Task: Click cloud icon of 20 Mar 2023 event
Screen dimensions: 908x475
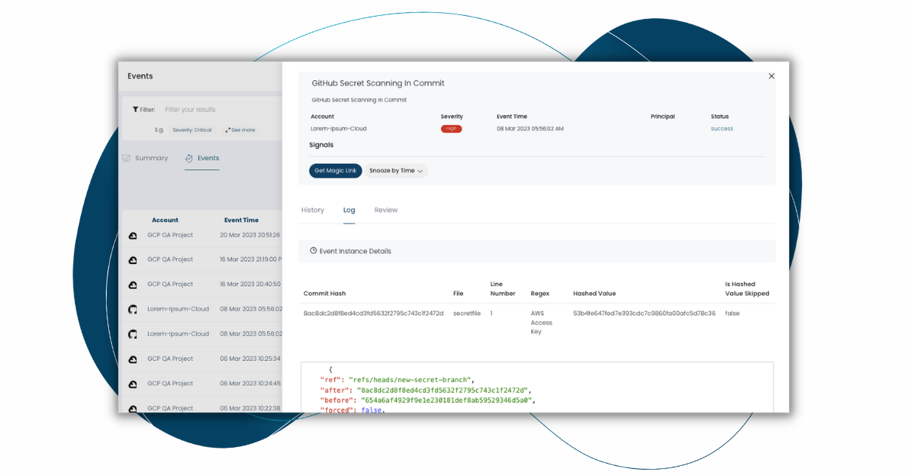Action: click(x=132, y=235)
